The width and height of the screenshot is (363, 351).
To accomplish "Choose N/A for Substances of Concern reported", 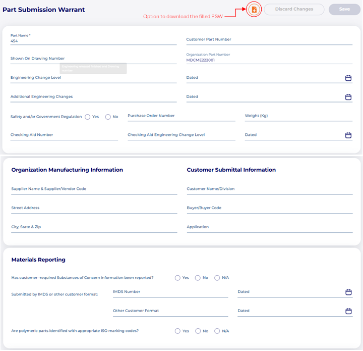I will click(x=217, y=278).
